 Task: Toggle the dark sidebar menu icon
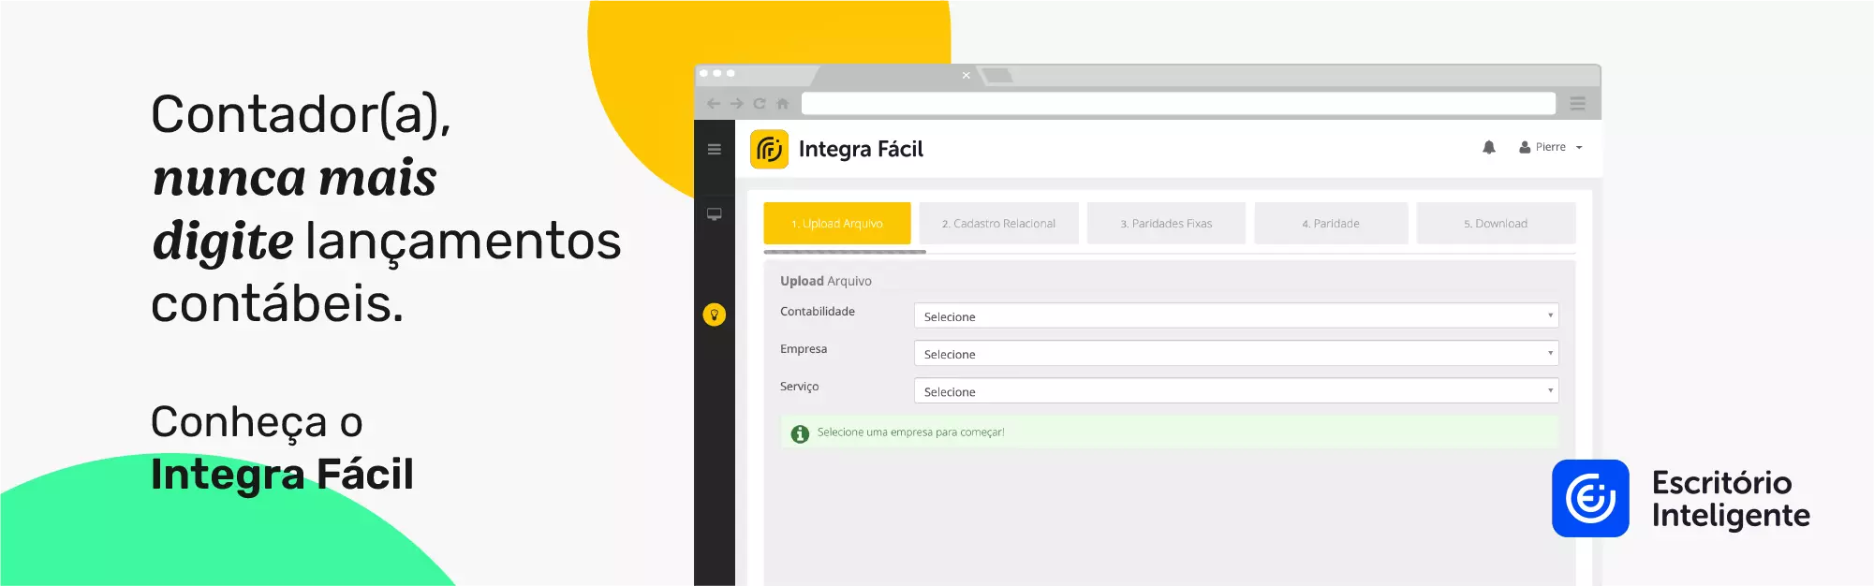click(715, 149)
